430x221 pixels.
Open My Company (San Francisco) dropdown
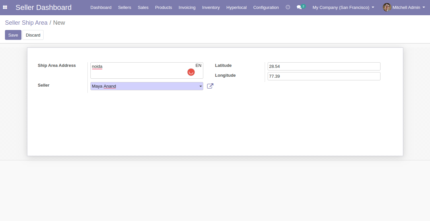(x=343, y=7)
